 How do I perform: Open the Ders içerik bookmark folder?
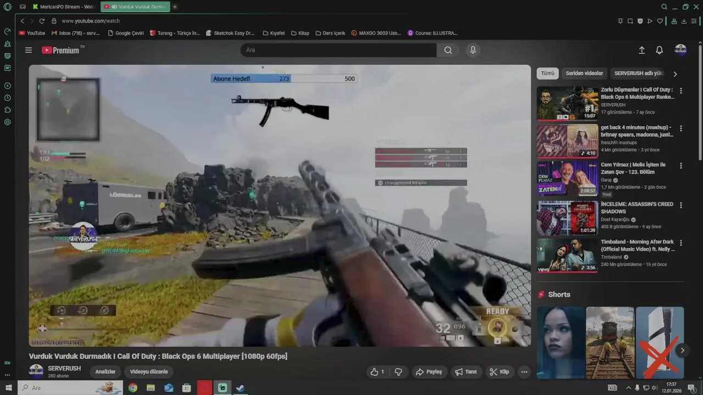(x=330, y=33)
